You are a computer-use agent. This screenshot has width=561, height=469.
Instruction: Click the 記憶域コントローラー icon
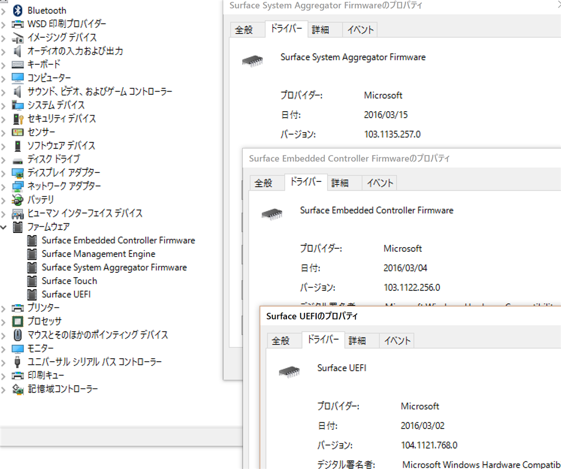coord(18,389)
